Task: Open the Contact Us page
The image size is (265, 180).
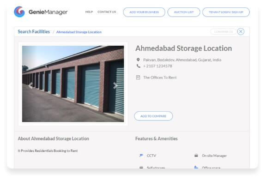Action: 107,12
